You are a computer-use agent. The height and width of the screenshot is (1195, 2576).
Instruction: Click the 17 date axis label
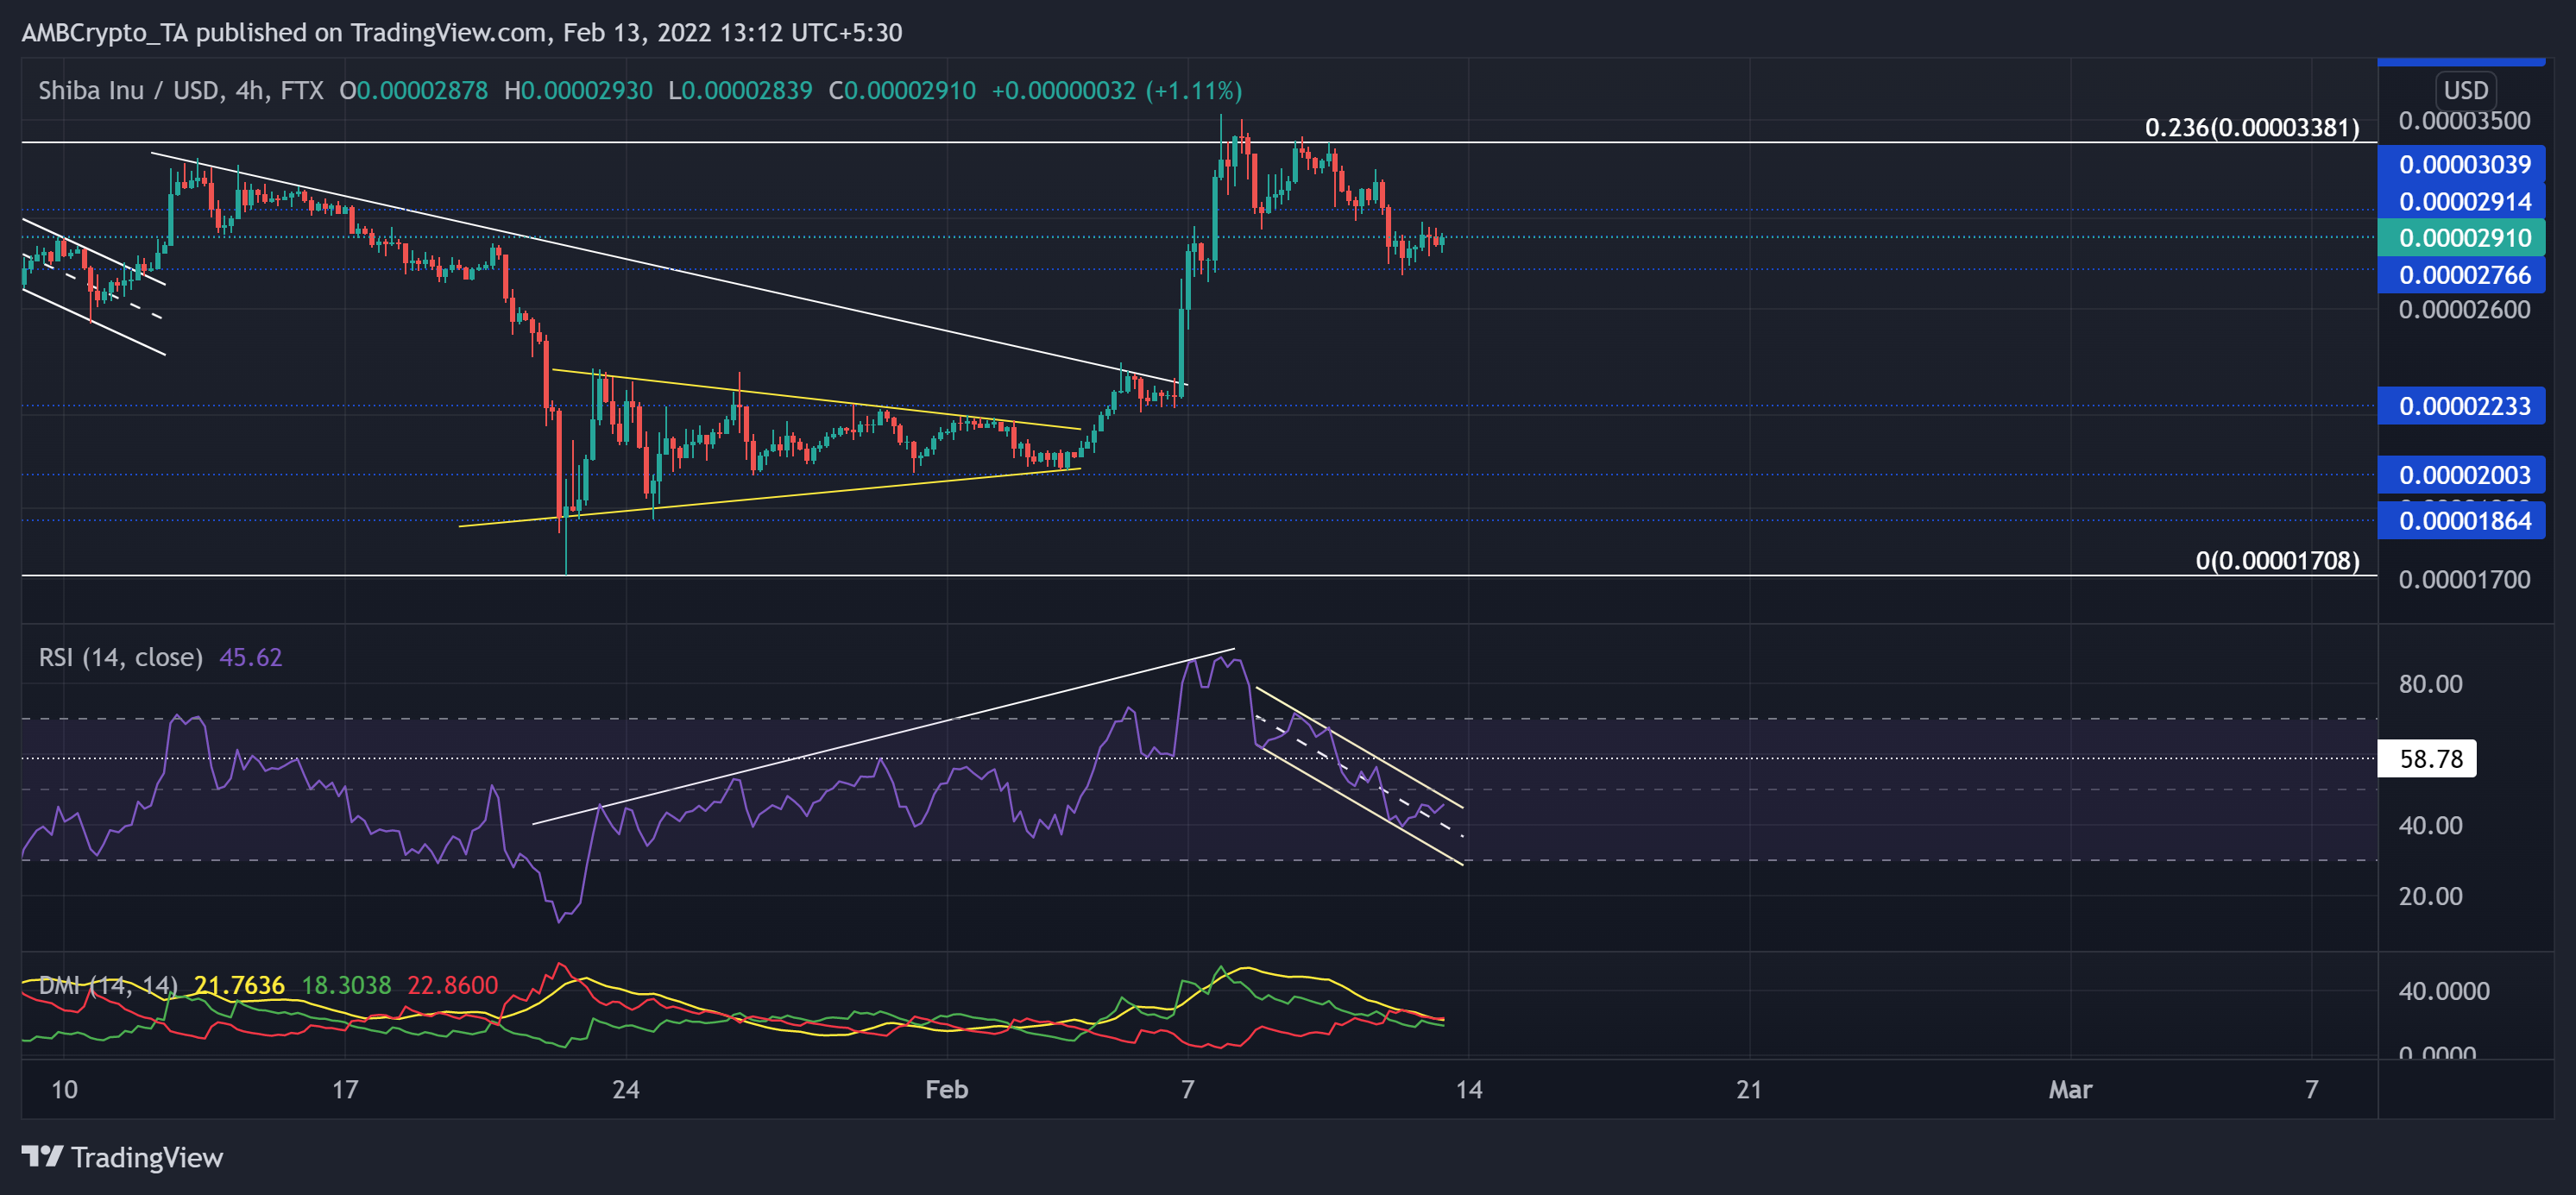[x=344, y=1090]
